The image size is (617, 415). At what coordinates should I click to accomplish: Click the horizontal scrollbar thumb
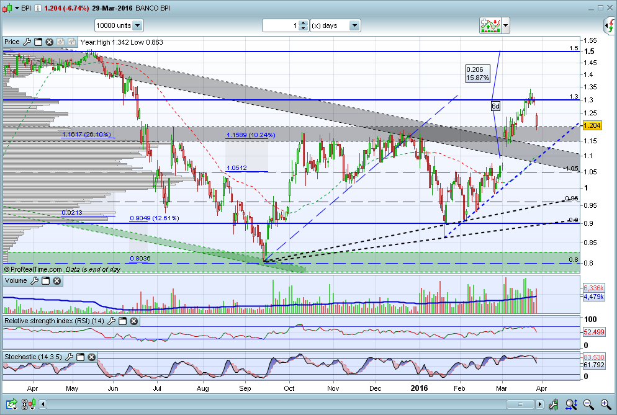[520, 404]
